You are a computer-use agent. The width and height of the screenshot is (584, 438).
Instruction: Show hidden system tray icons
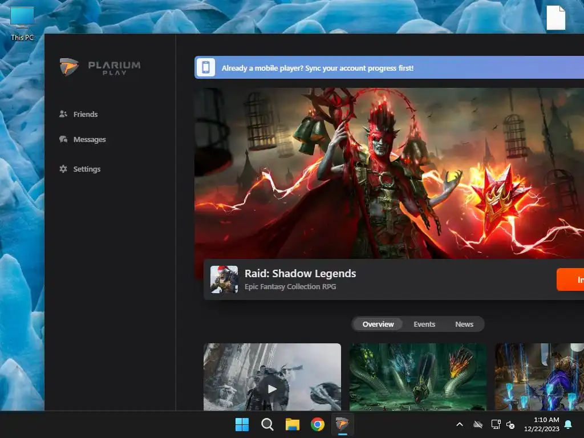click(x=460, y=424)
